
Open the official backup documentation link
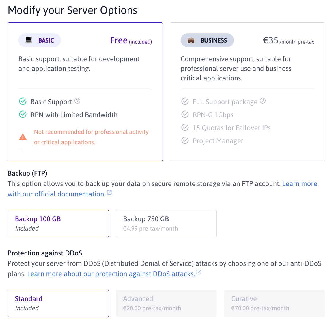tap(57, 194)
